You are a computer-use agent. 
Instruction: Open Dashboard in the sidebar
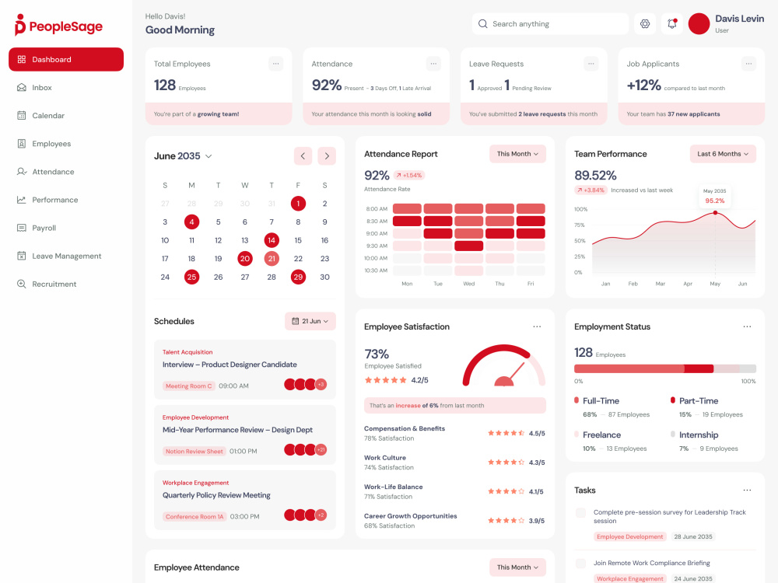(66, 60)
